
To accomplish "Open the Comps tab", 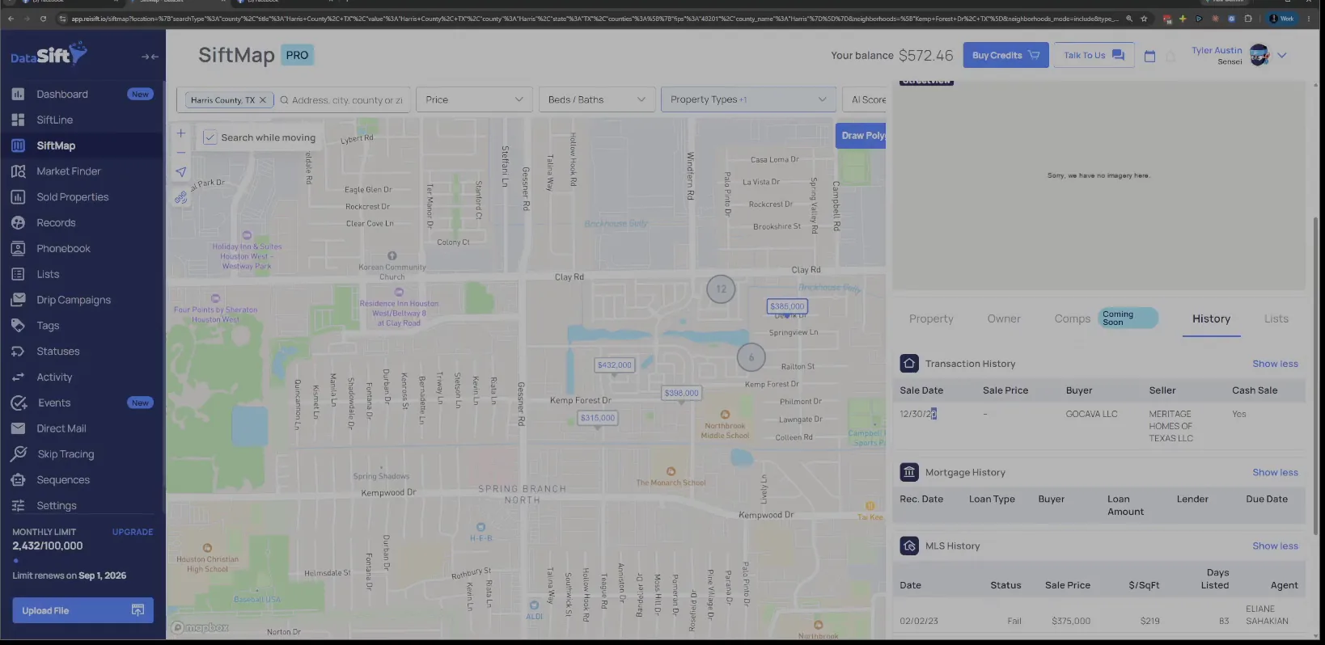I will tap(1073, 319).
